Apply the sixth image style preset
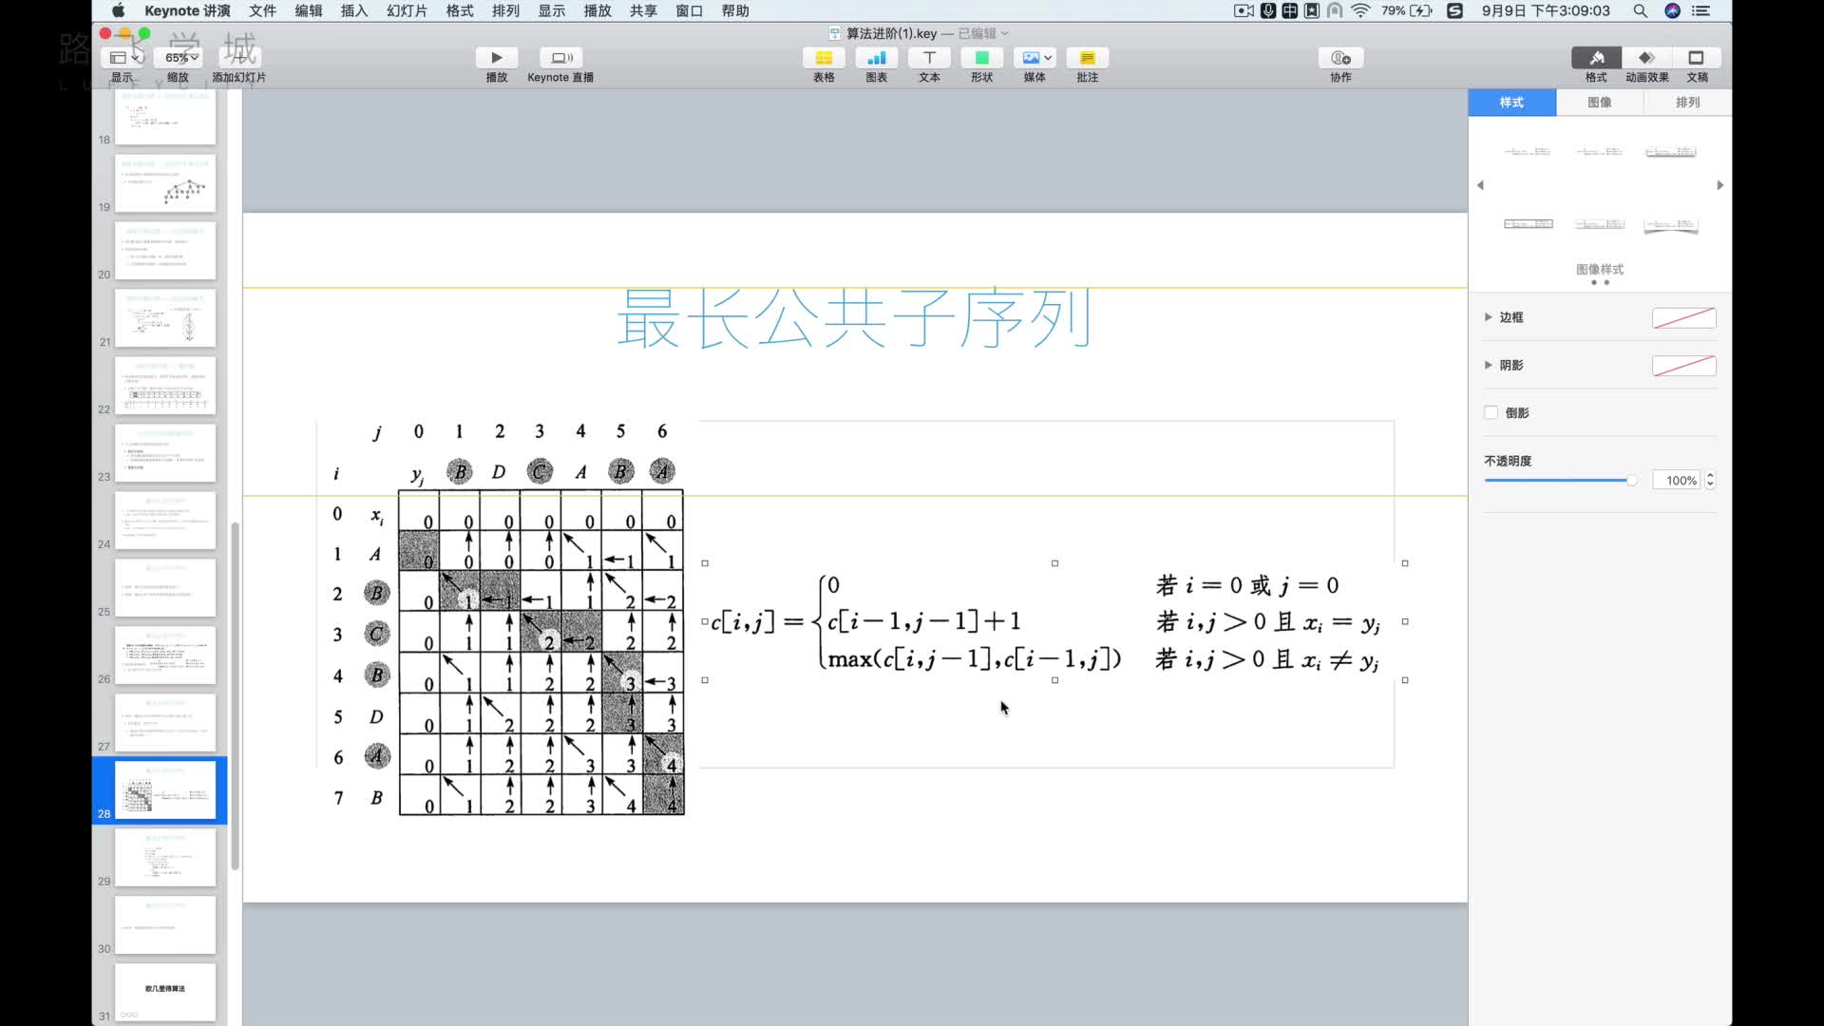Viewport: 1824px width, 1026px height. (1671, 224)
